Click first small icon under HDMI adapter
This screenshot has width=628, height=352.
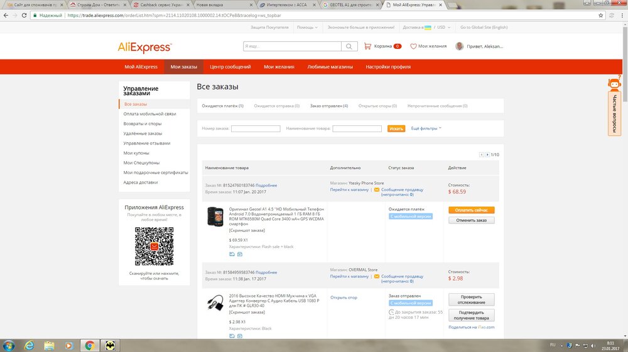point(232,336)
